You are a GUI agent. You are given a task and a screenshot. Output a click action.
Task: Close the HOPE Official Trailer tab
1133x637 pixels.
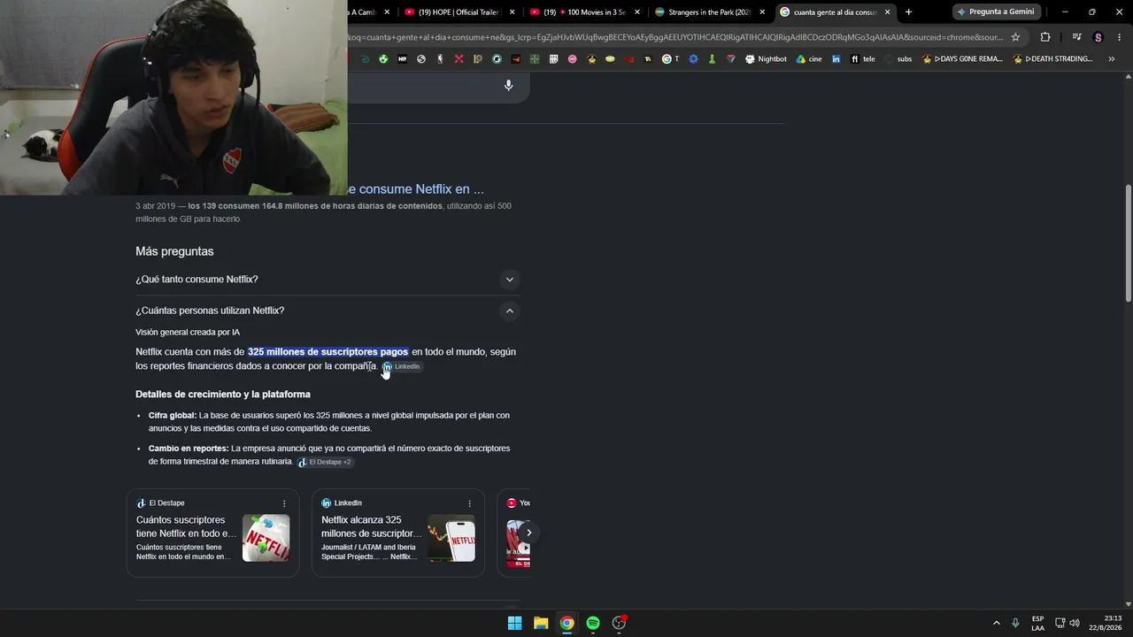click(512, 12)
